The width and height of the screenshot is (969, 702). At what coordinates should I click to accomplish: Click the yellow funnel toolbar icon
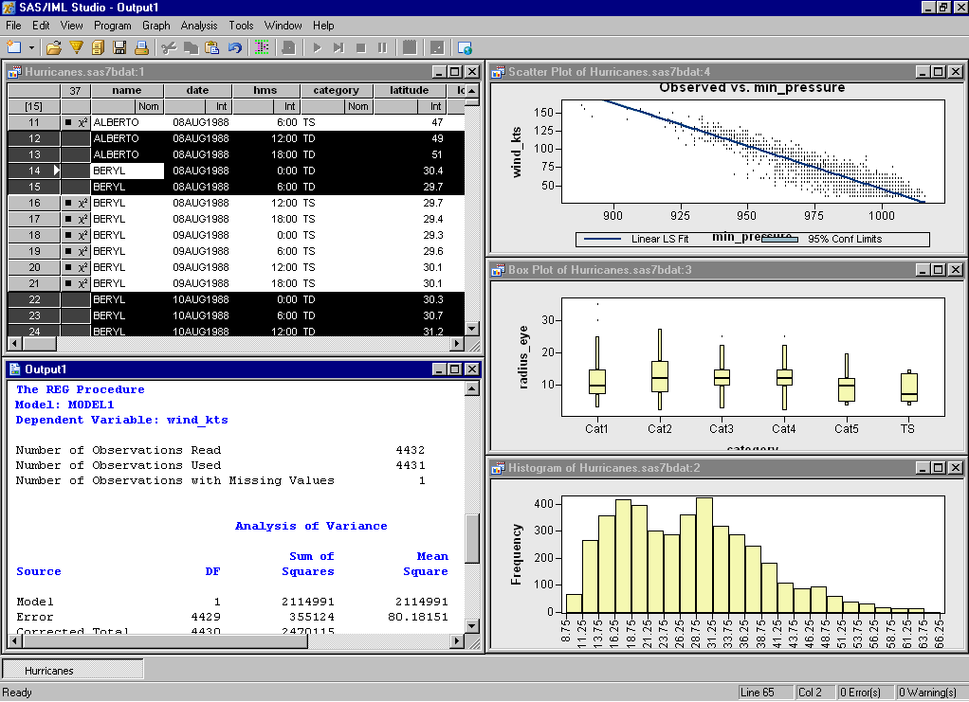click(x=76, y=47)
